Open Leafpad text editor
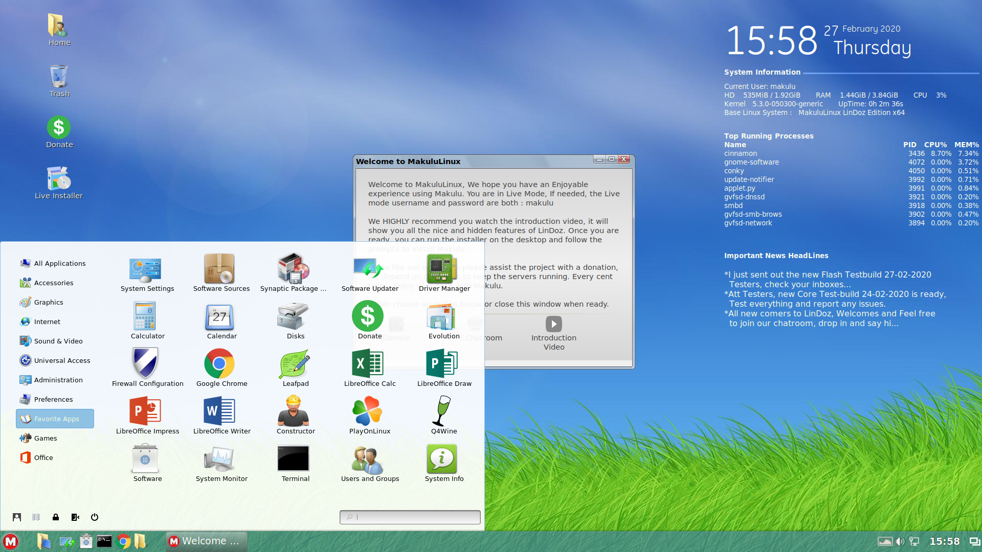This screenshot has width=982, height=552. (x=296, y=368)
